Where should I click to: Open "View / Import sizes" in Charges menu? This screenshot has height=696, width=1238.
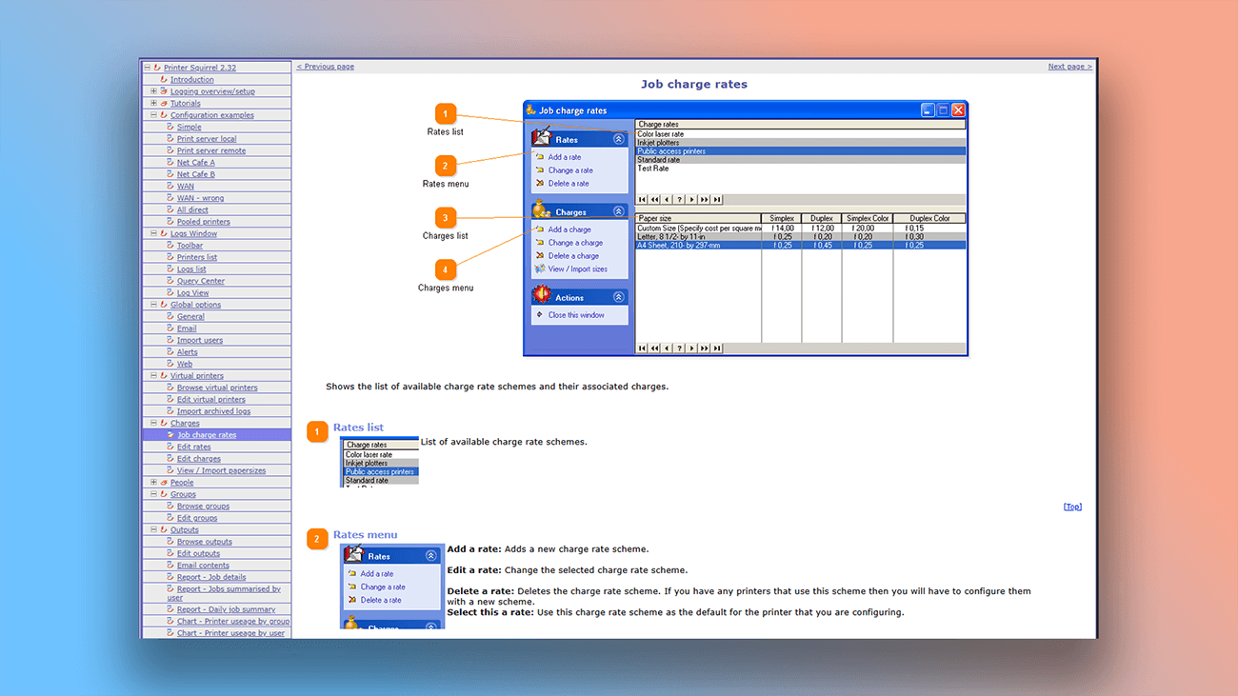pyautogui.click(x=538, y=268)
